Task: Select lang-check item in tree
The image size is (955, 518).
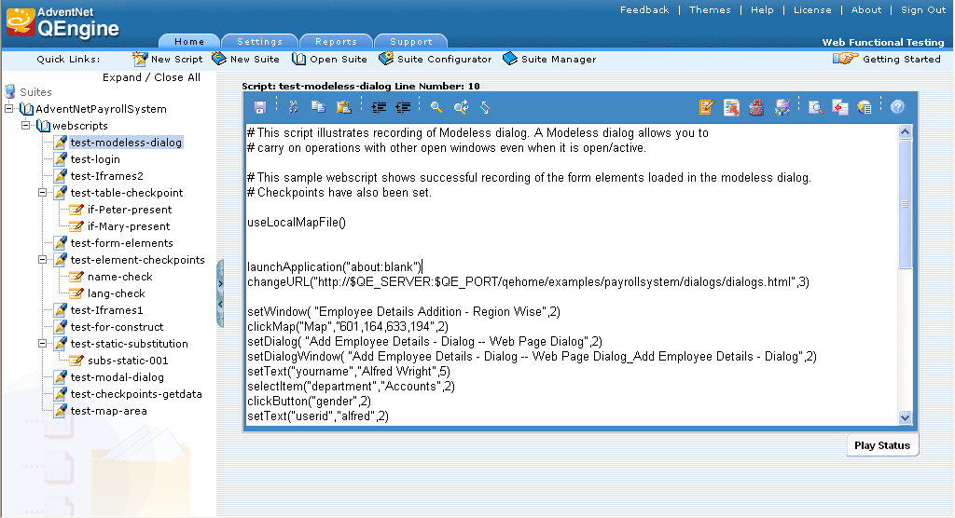Action: [117, 293]
